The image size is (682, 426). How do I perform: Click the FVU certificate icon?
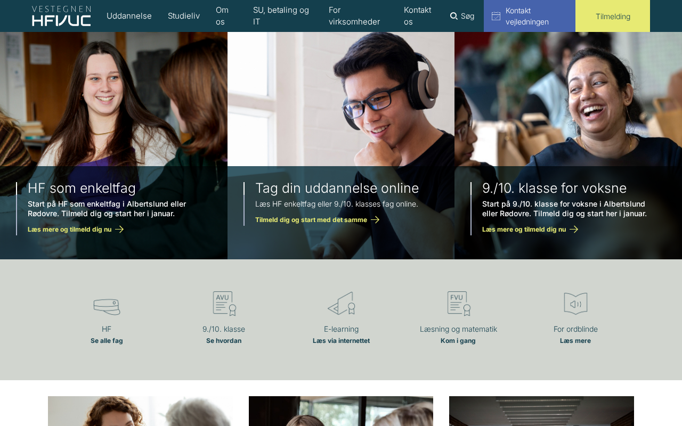(459, 304)
